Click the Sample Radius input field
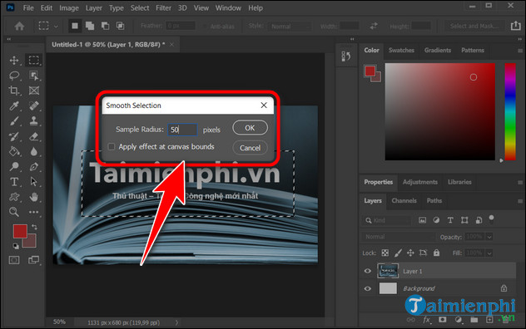Image resolution: width=526 pixels, height=329 pixels. [x=182, y=130]
